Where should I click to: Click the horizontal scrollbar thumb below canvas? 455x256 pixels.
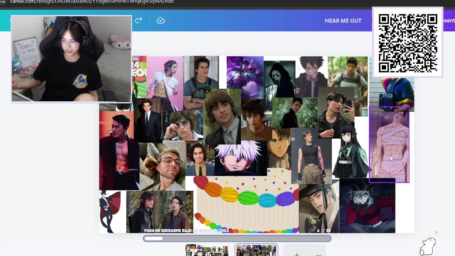pos(154,239)
